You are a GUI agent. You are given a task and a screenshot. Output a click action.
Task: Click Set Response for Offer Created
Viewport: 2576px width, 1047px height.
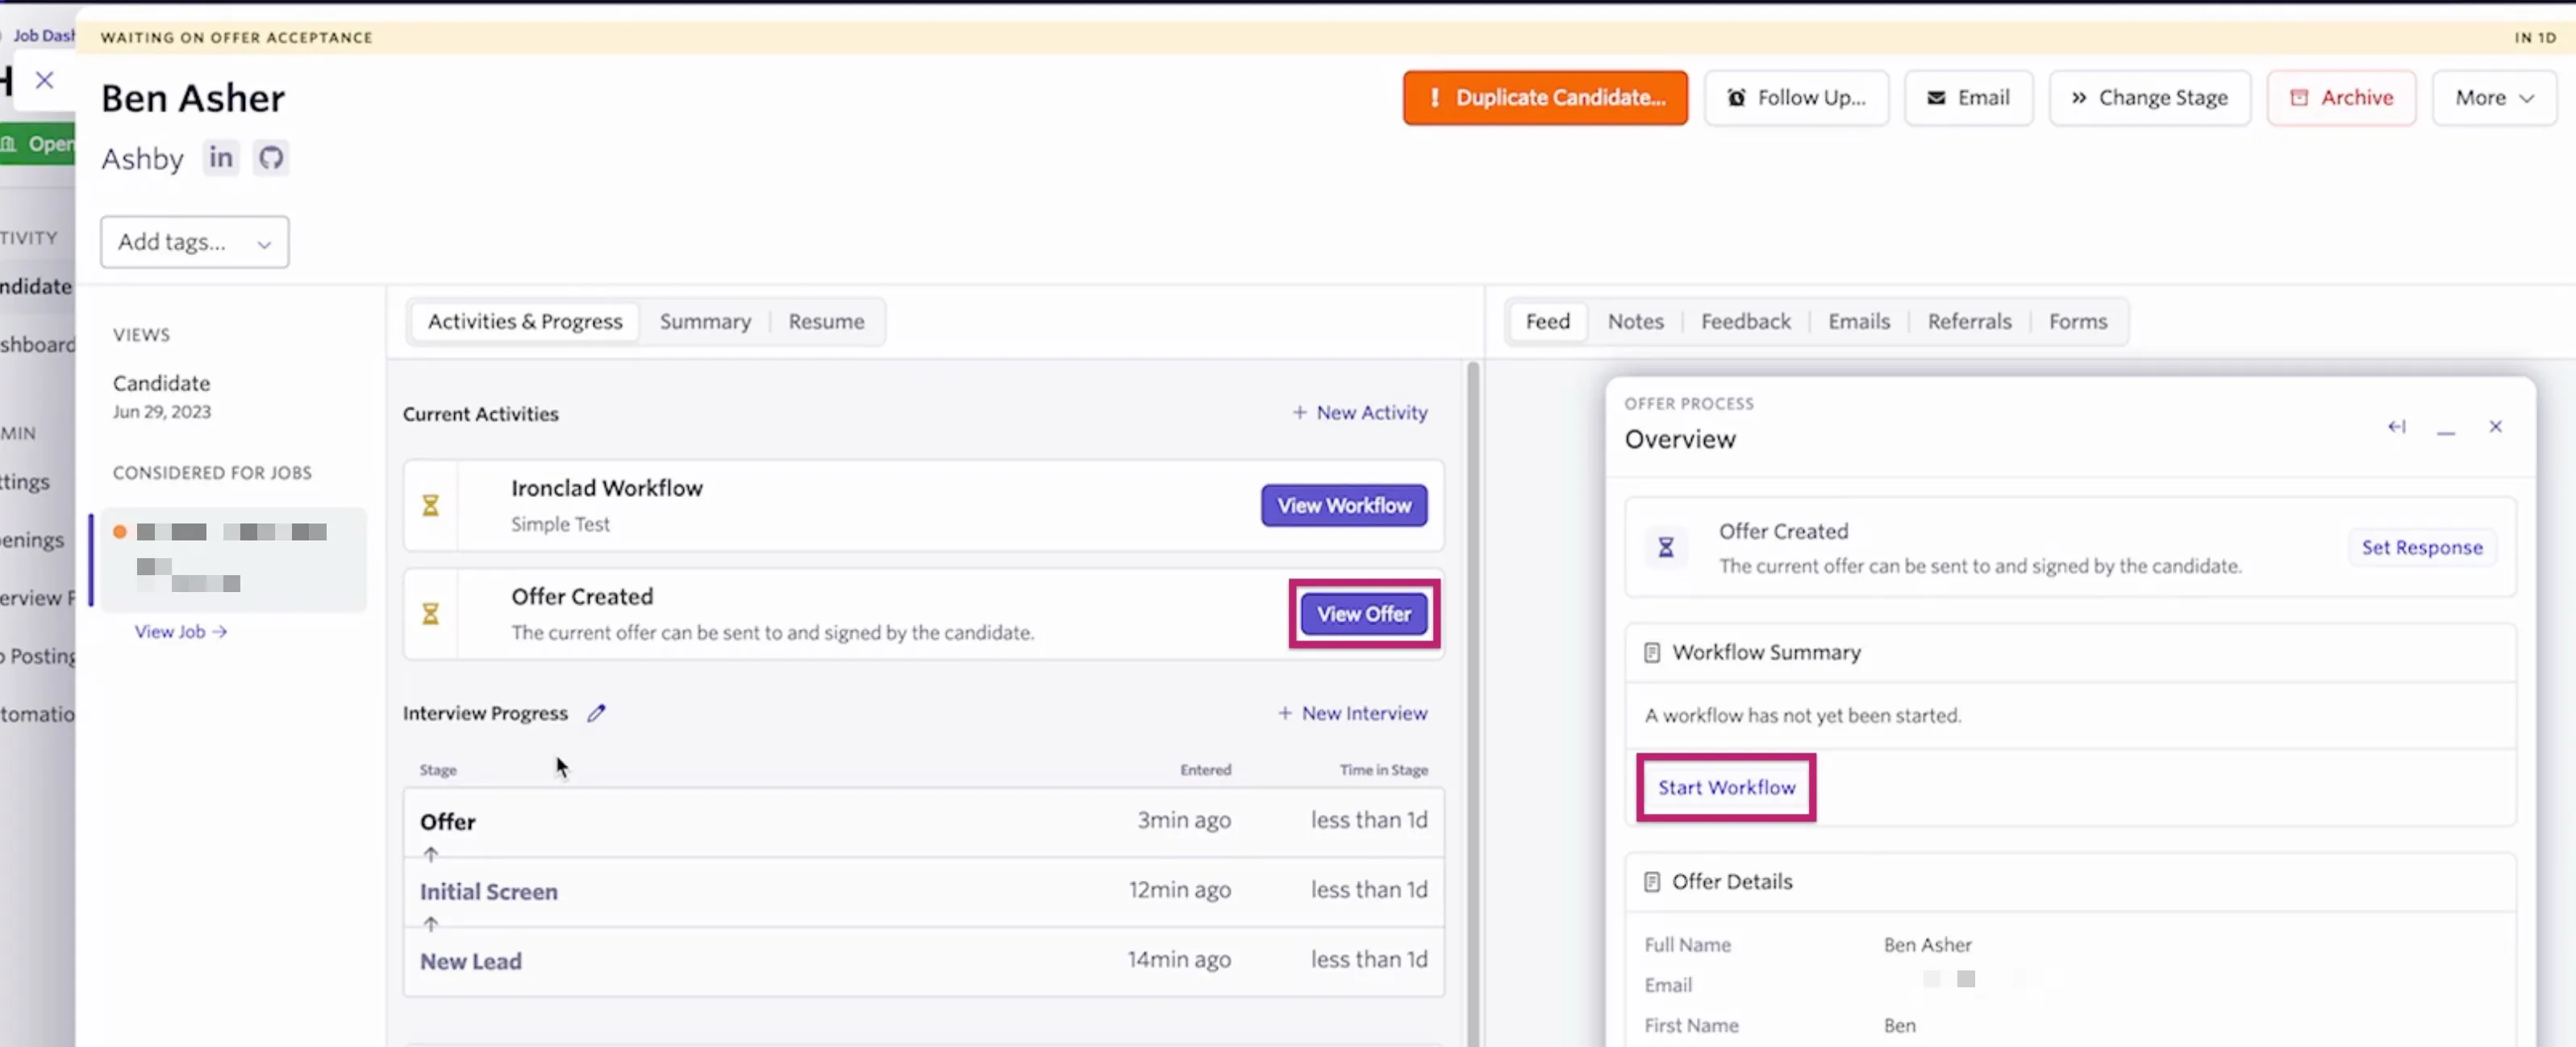(2421, 548)
